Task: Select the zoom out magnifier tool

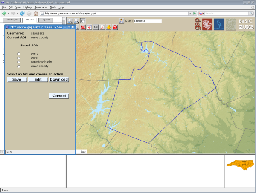Action: click(76, 21)
